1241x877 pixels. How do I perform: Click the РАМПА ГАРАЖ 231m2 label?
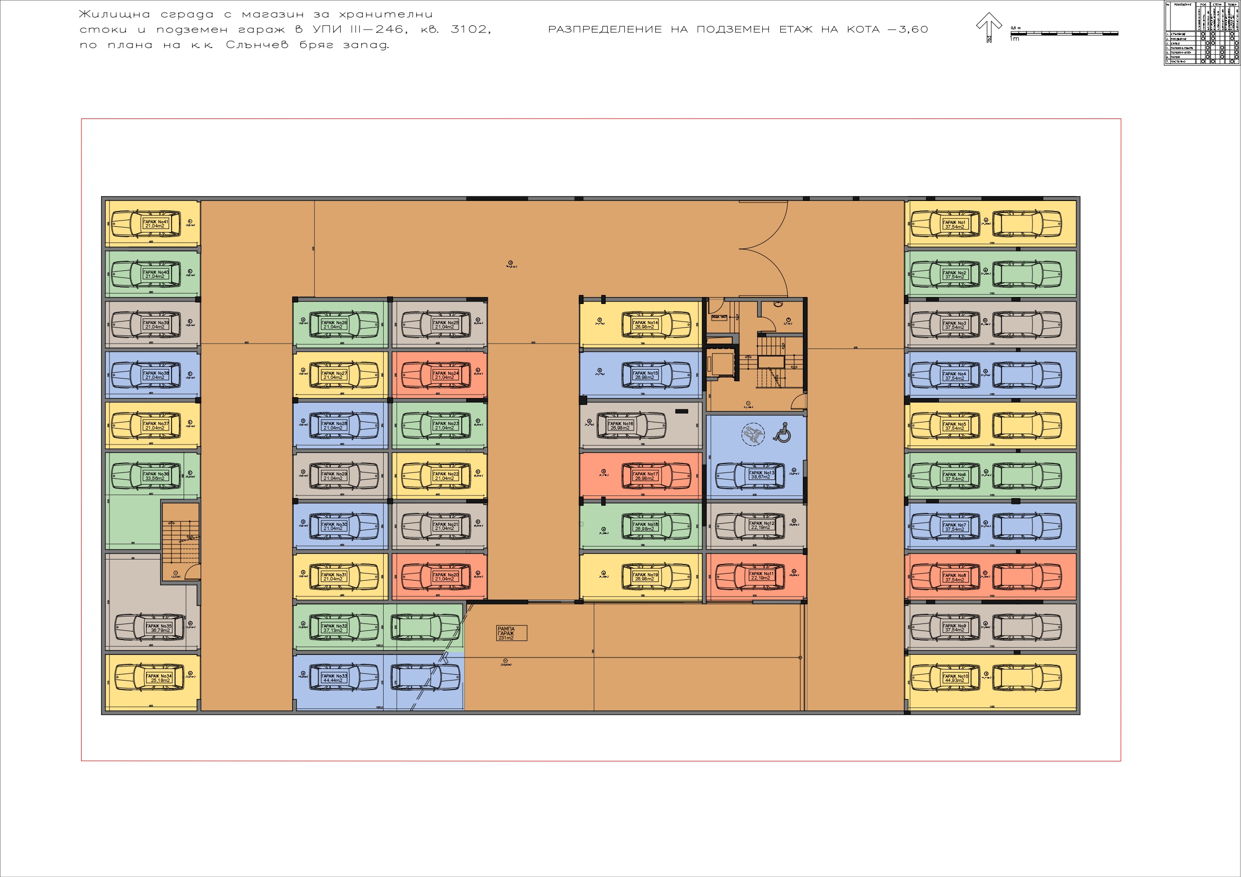511,633
